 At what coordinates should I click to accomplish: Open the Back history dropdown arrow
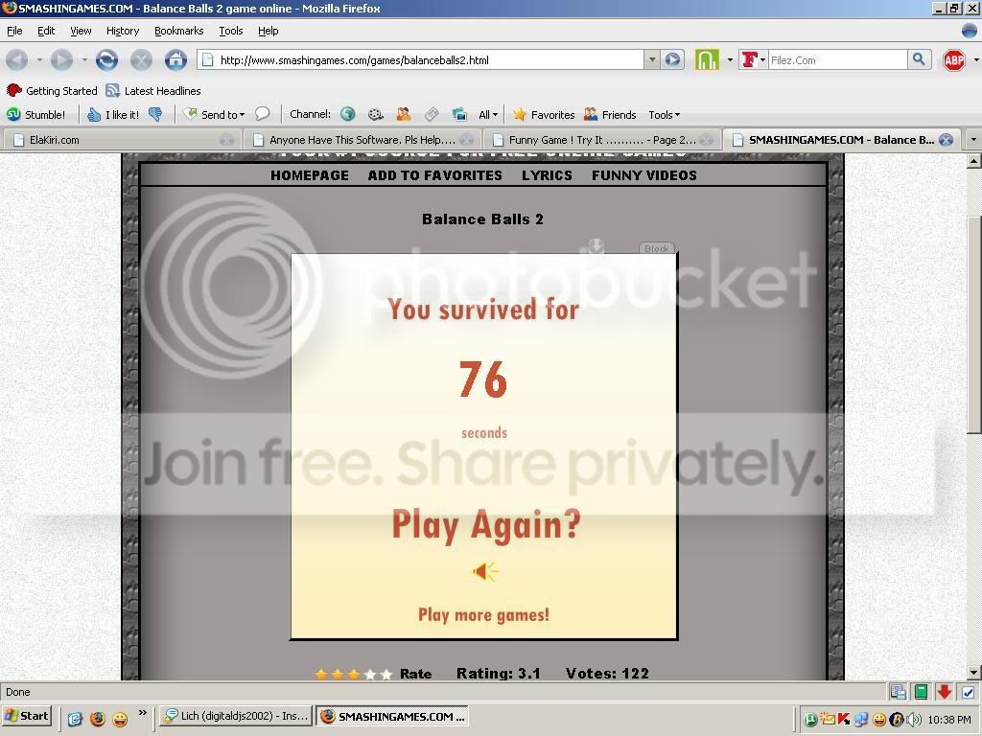pyautogui.click(x=38, y=60)
